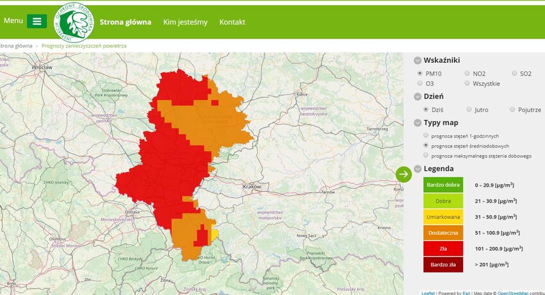Select Wszystkie indicators radio button
This screenshot has width=545, height=295.
click(x=467, y=83)
